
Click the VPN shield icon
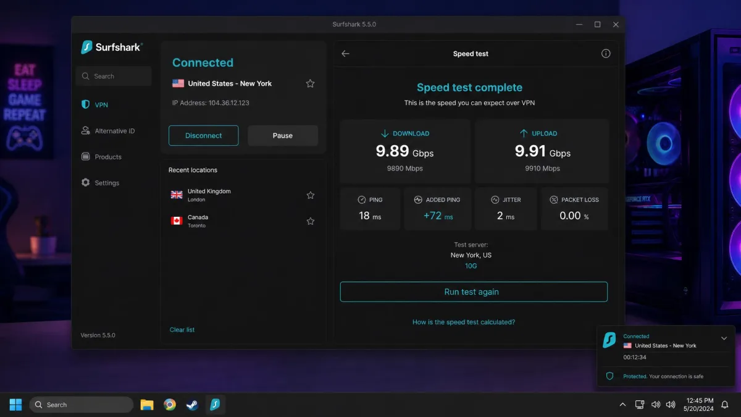point(86,105)
